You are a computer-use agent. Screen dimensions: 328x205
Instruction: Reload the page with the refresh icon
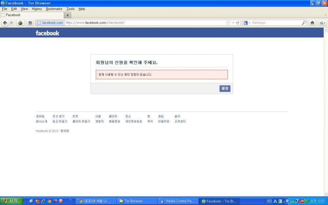237,23
